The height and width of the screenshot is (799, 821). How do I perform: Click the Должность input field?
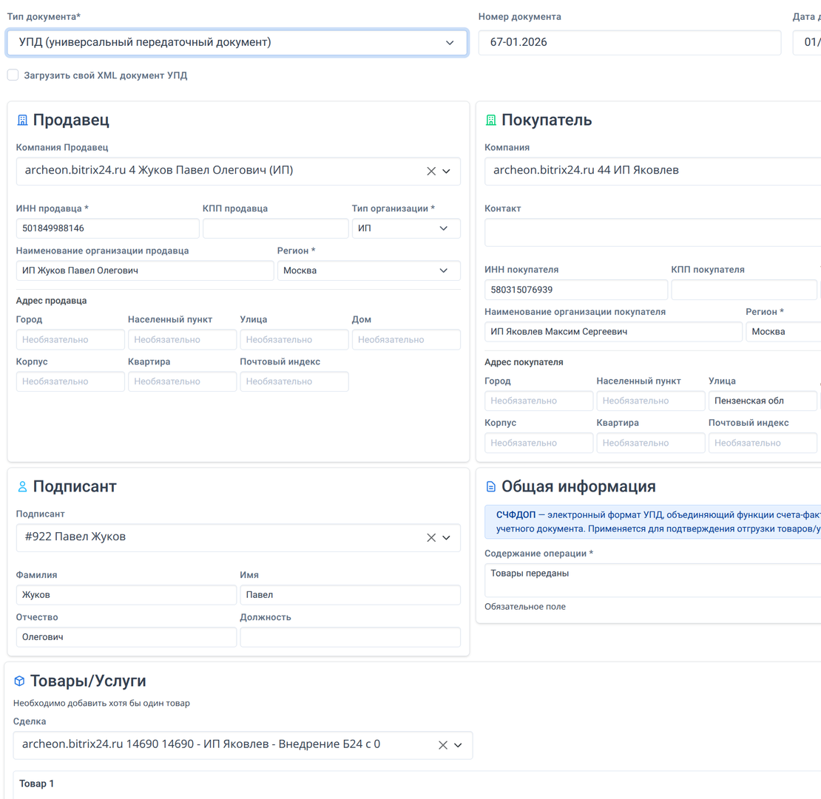point(350,637)
